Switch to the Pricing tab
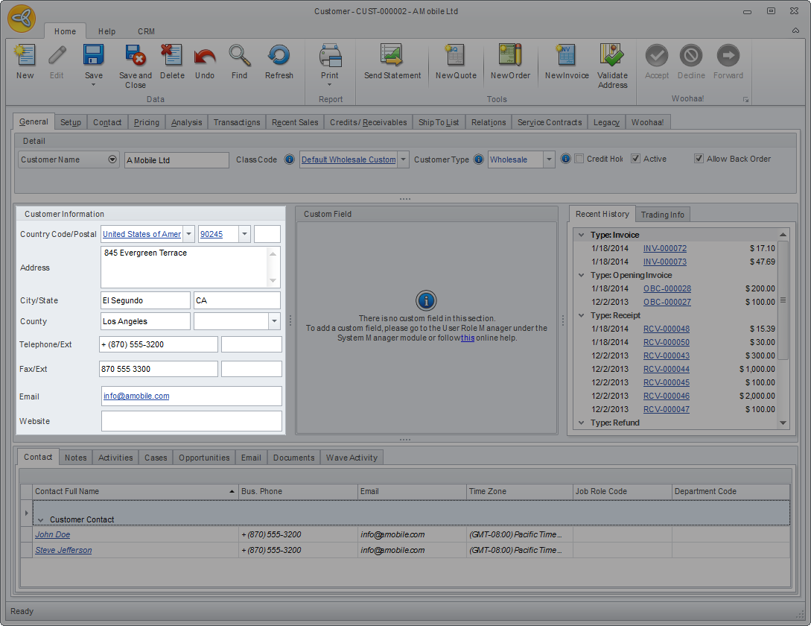The height and width of the screenshot is (626, 811). click(x=146, y=122)
